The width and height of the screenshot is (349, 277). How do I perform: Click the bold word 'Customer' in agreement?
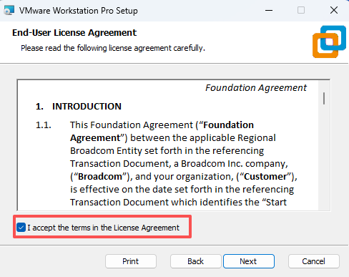265,177
